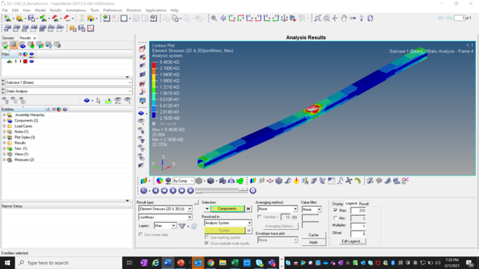Image resolution: width=479 pixels, height=269 pixels.
Task: Open the Averaging method None dropdown
Action: [x=278, y=209]
